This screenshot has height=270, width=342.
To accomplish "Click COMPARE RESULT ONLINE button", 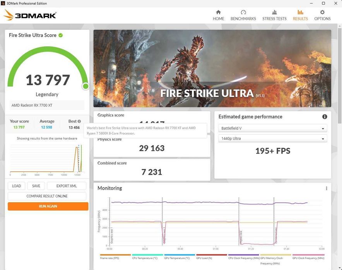I will click(x=47, y=196).
